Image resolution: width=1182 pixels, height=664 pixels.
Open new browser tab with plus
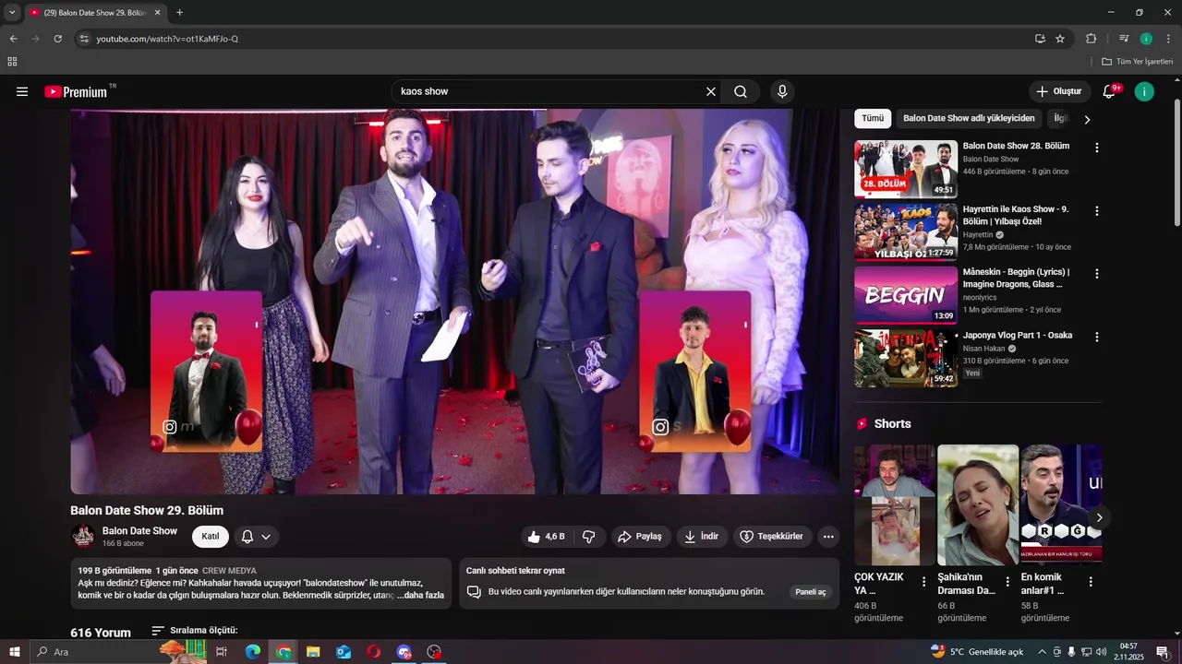(179, 13)
